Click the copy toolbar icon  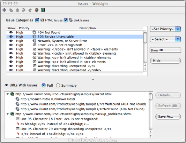[11, 10]
